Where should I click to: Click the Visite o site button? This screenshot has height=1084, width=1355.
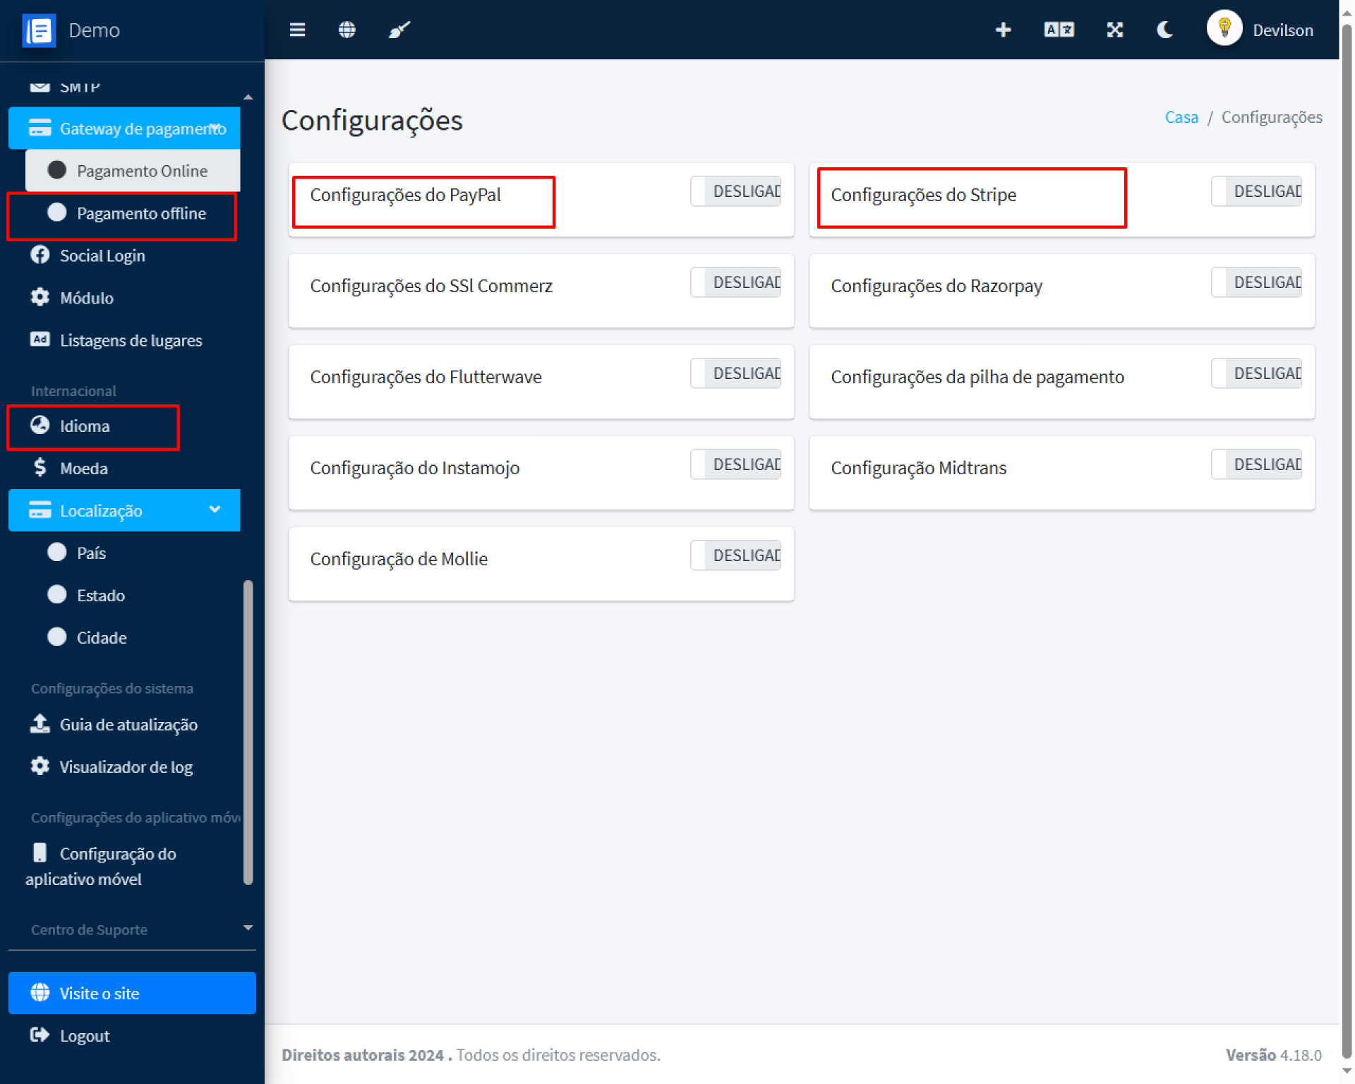(x=132, y=993)
